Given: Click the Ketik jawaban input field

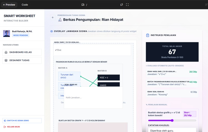Looking at the screenshot, I should point(93,97).
